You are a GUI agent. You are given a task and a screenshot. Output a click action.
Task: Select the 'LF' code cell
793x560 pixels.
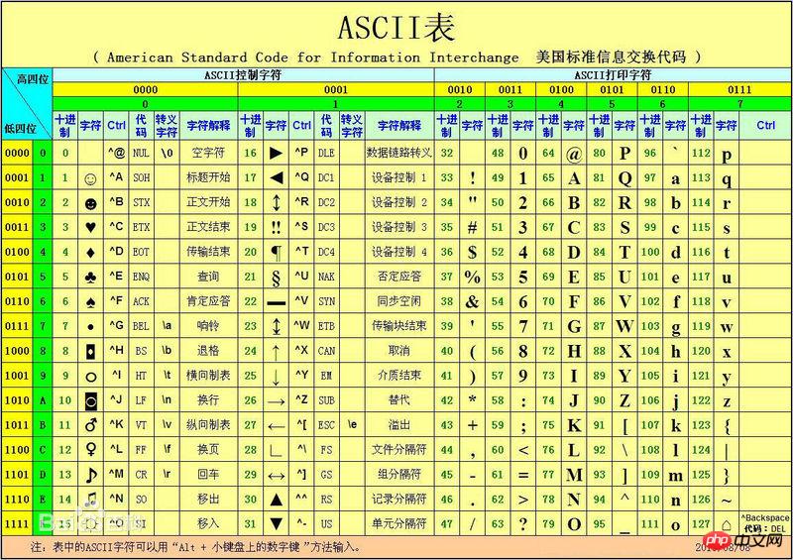[x=141, y=400]
